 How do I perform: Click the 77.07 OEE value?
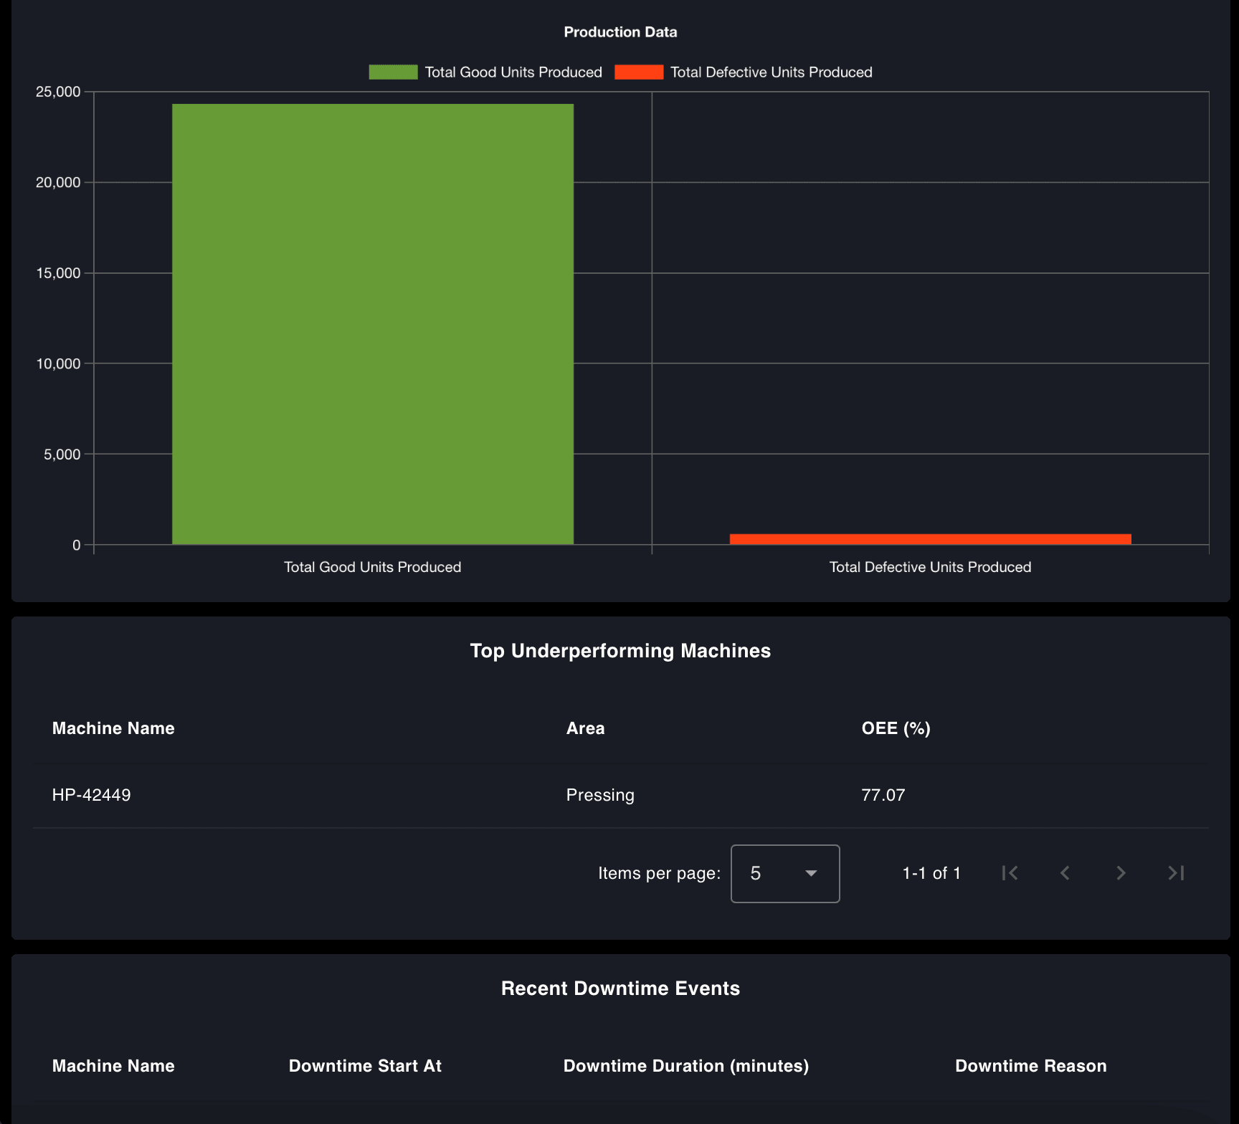point(883,794)
